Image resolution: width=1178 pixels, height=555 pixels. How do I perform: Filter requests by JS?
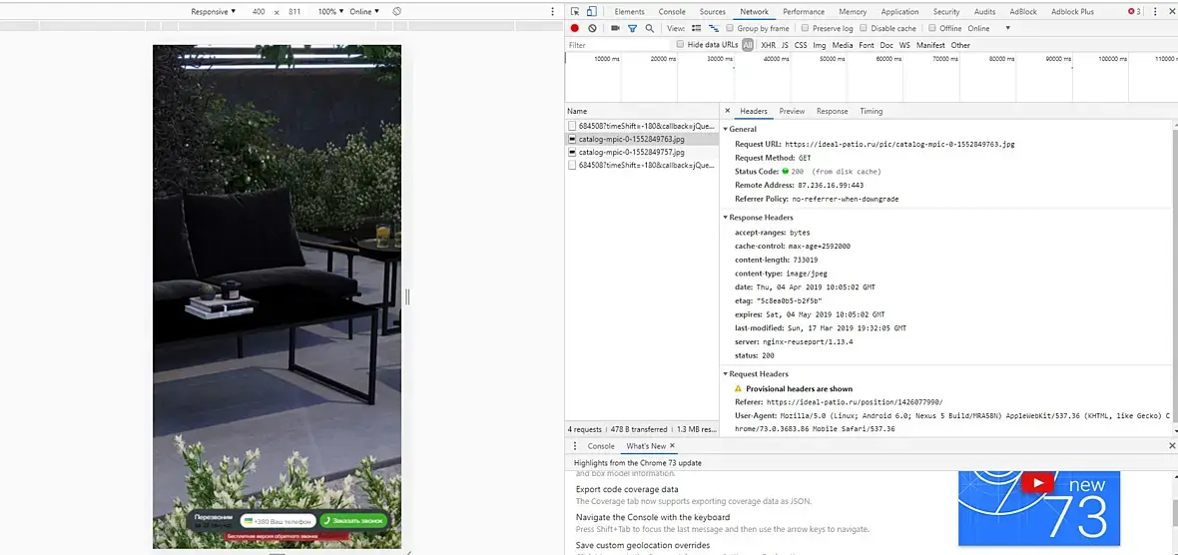coord(785,45)
